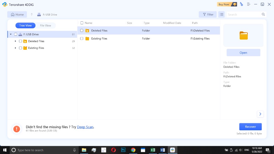Open the network tray icon
The image size is (274, 154).
[x=236, y=150]
